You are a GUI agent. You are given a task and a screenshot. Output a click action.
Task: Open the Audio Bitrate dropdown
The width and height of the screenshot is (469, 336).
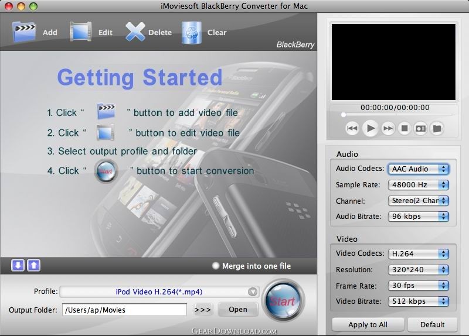(x=419, y=216)
